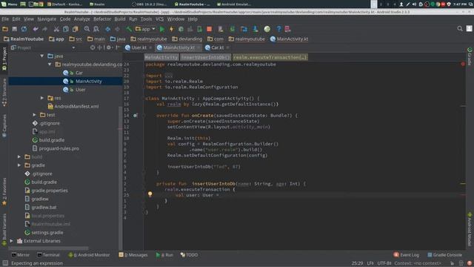
Task: Collapse the realmyoutube.devlanding package node
Action: (50, 65)
